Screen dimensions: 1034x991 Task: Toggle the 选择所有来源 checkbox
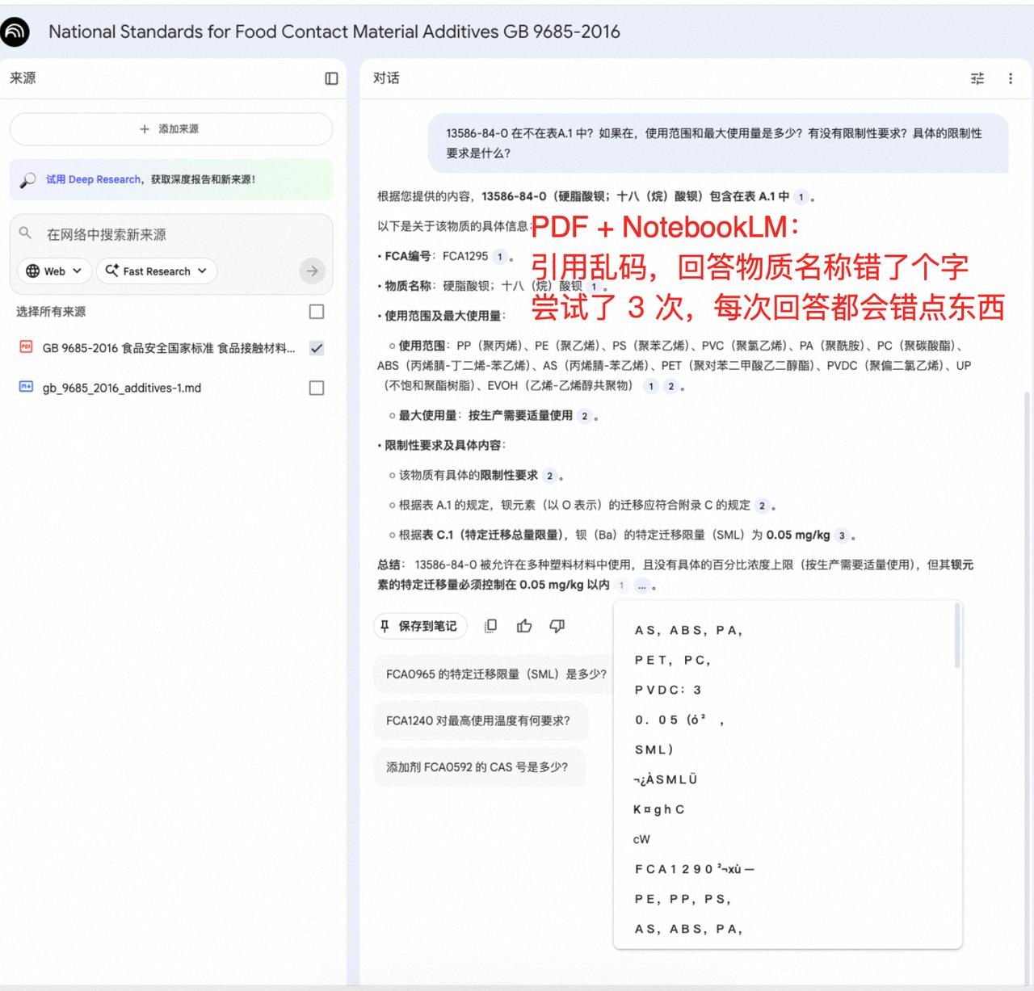click(x=317, y=312)
